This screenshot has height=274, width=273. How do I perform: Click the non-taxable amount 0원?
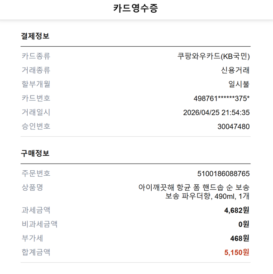click(244, 224)
